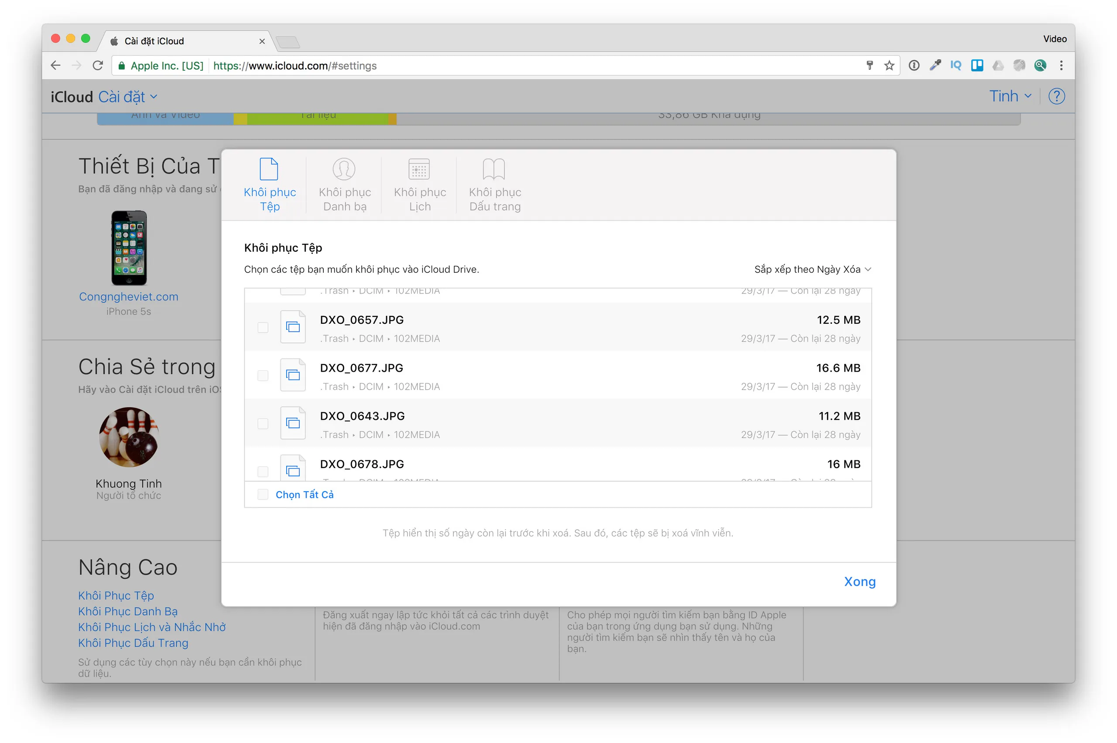This screenshot has width=1117, height=743.
Task: Click the Chọn Tất Cả label
Action: 304,495
